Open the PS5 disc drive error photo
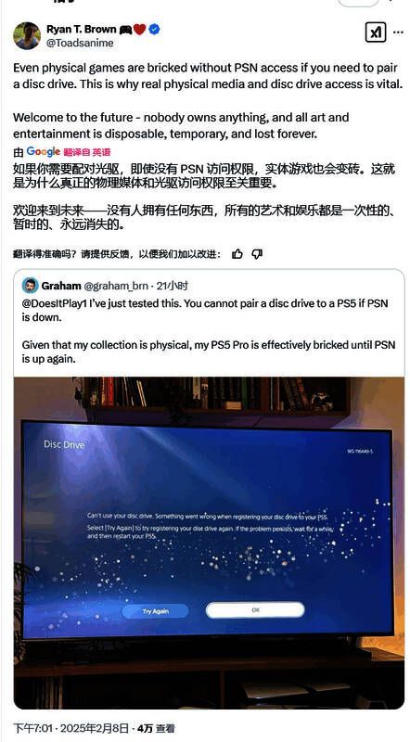The height and width of the screenshot is (742, 410). pos(209,543)
